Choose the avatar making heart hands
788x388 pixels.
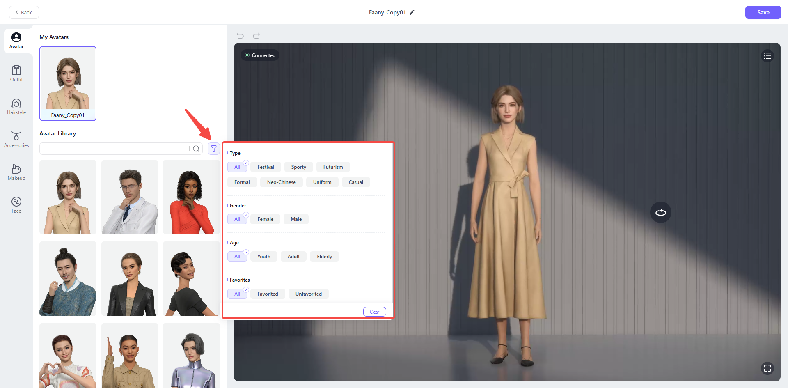[68, 356]
